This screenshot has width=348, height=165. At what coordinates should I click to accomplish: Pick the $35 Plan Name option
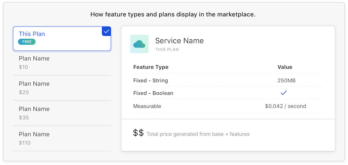pyautogui.click(x=62, y=113)
